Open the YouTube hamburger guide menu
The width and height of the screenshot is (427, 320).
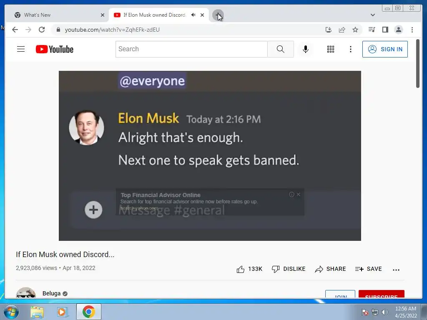coord(21,49)
